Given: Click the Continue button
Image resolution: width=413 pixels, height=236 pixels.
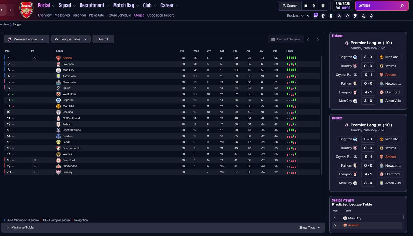Looking at the screenshot, I should click(x=381, y=6).
